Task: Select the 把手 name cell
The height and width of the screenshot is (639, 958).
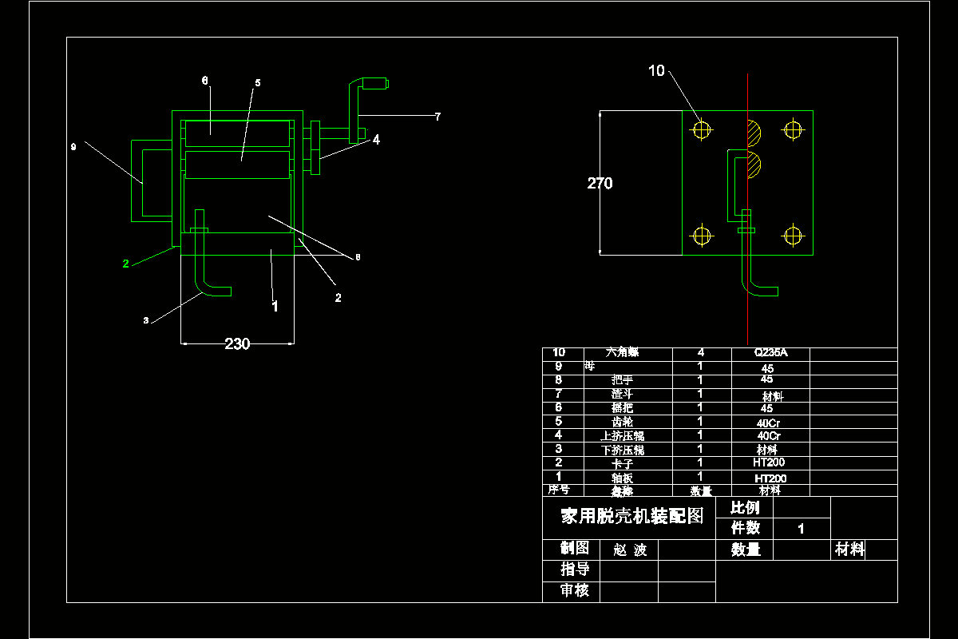Action: pyautogui.click(x=622, y=380)
